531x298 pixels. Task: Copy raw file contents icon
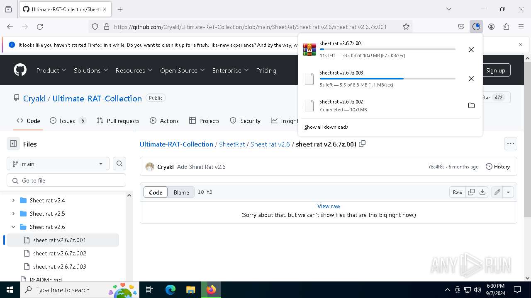471,192
